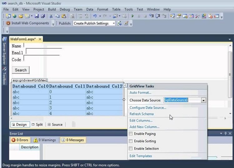This screenshot has width=234, height=168.
Task: Open the Toolbox hammer-and-wrench toolbar icon
Action: click(197, 16)
